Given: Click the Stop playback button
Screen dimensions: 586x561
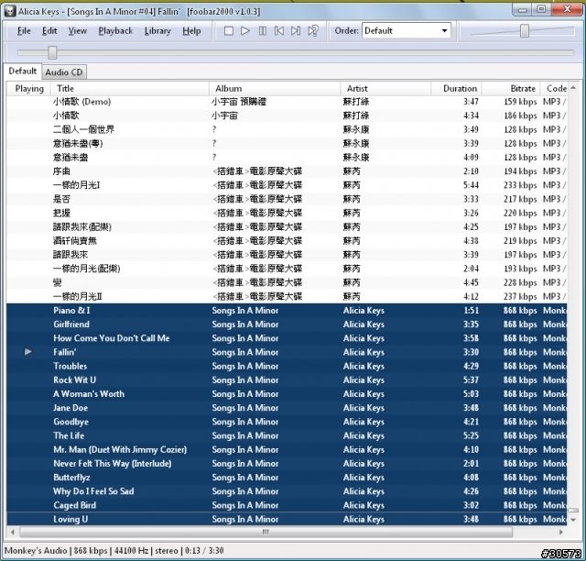Looking at the screenshot, I should (229, 30).
